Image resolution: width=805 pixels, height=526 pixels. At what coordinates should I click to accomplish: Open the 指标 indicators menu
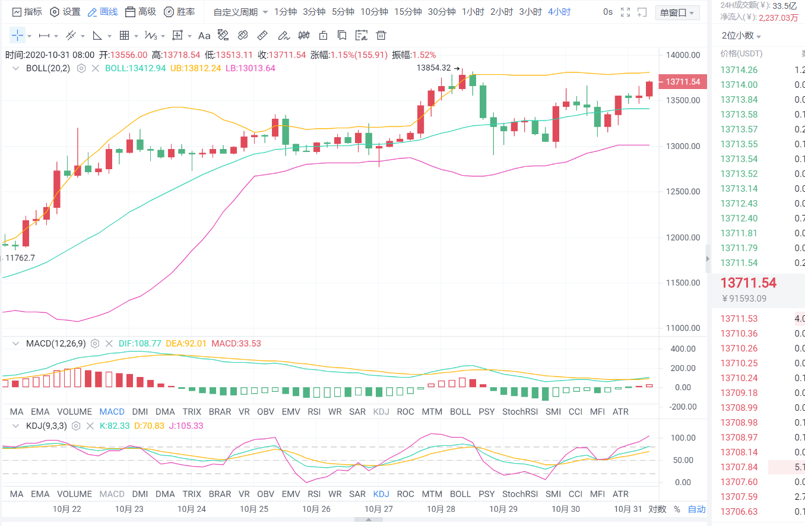[27, 11]
